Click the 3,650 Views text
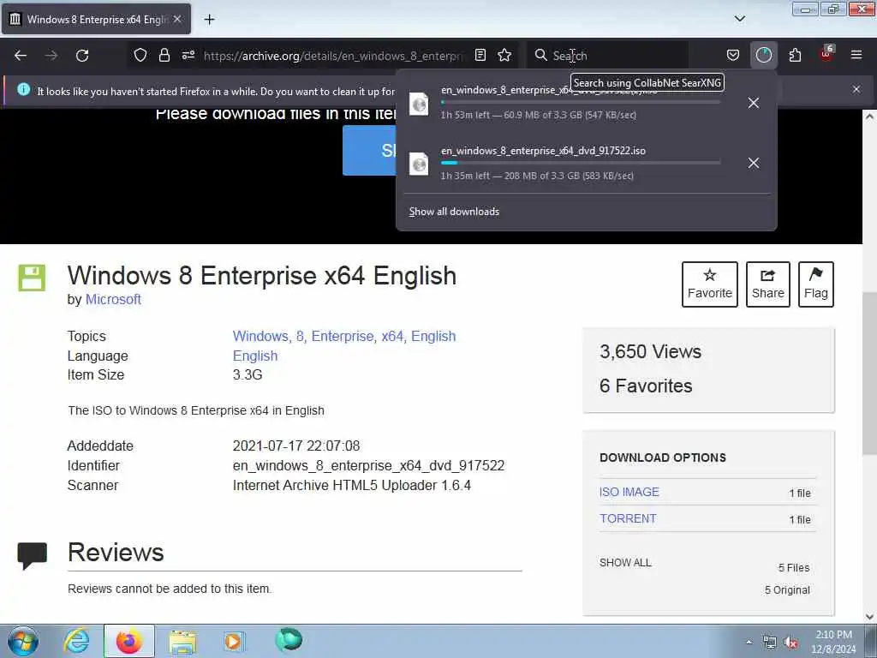The image size is (877, 658). pyautogui.click(x=651, y=351)
